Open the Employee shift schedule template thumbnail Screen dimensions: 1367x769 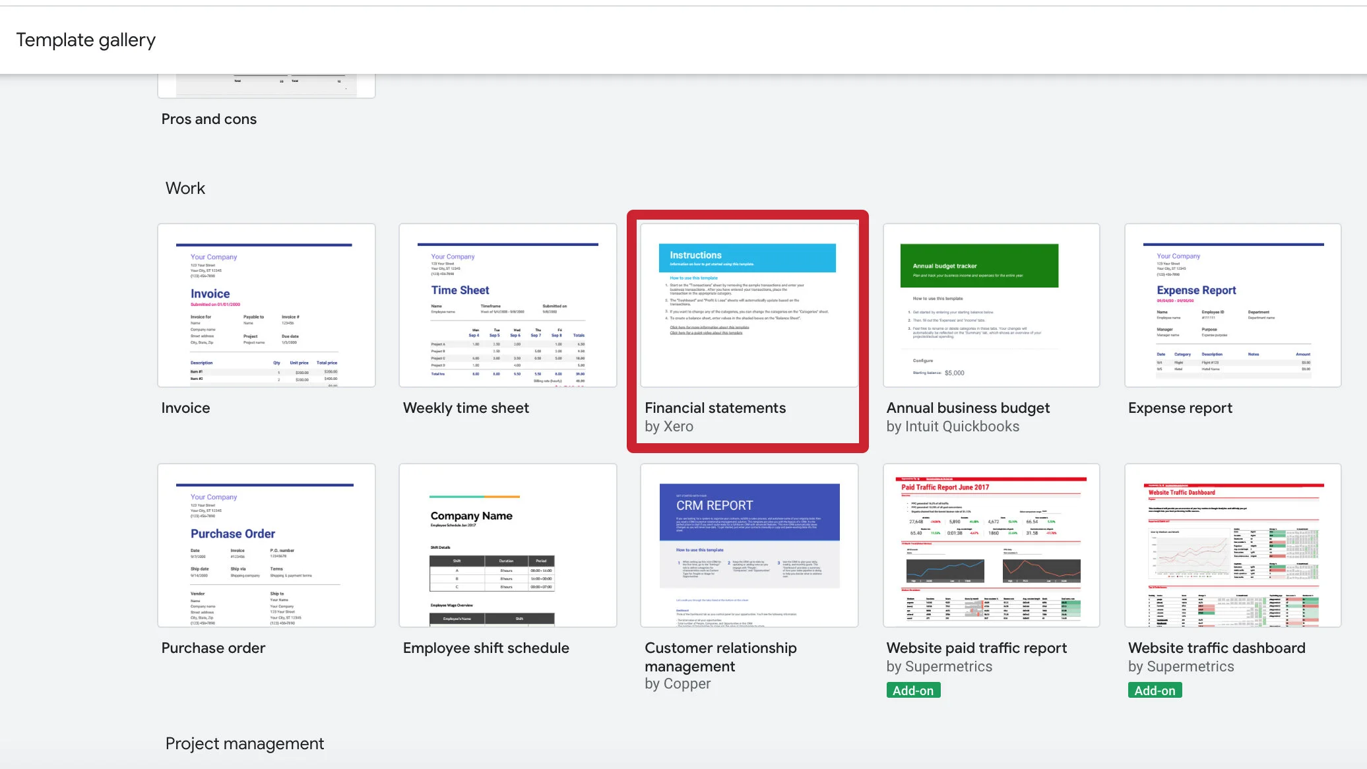coord(507,545)
